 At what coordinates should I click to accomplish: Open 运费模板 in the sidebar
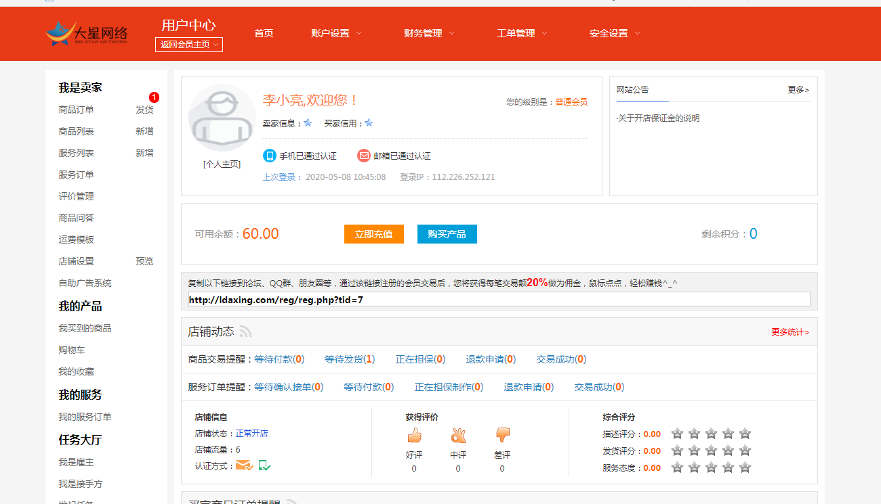(76, 239)
